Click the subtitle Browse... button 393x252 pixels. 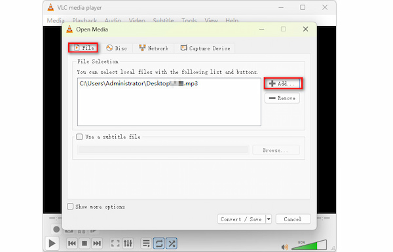click(276, 150)
